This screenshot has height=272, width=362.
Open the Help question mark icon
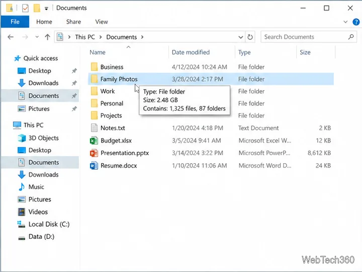coord(356,22)
